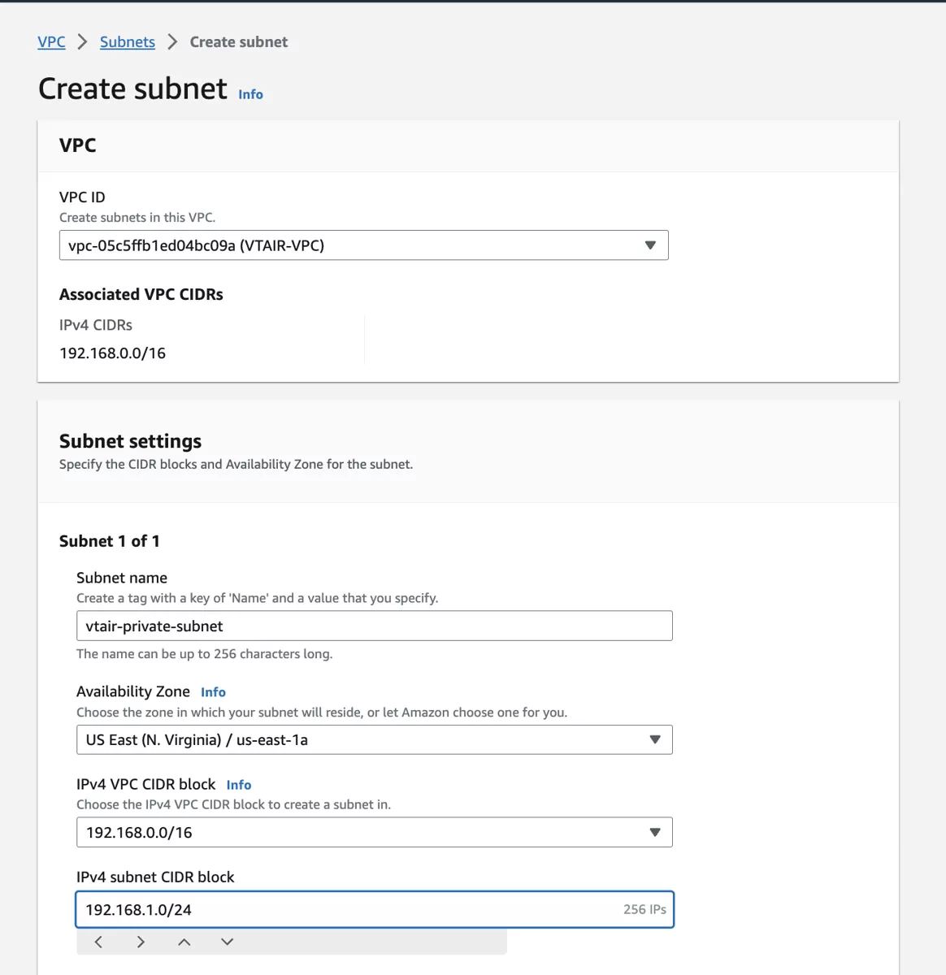This screenshot has width=946, height=975.
Task: Open the VPC ID selector showing VTAIR-VPC
Action: pyautogui.click(x=363, y=245)
